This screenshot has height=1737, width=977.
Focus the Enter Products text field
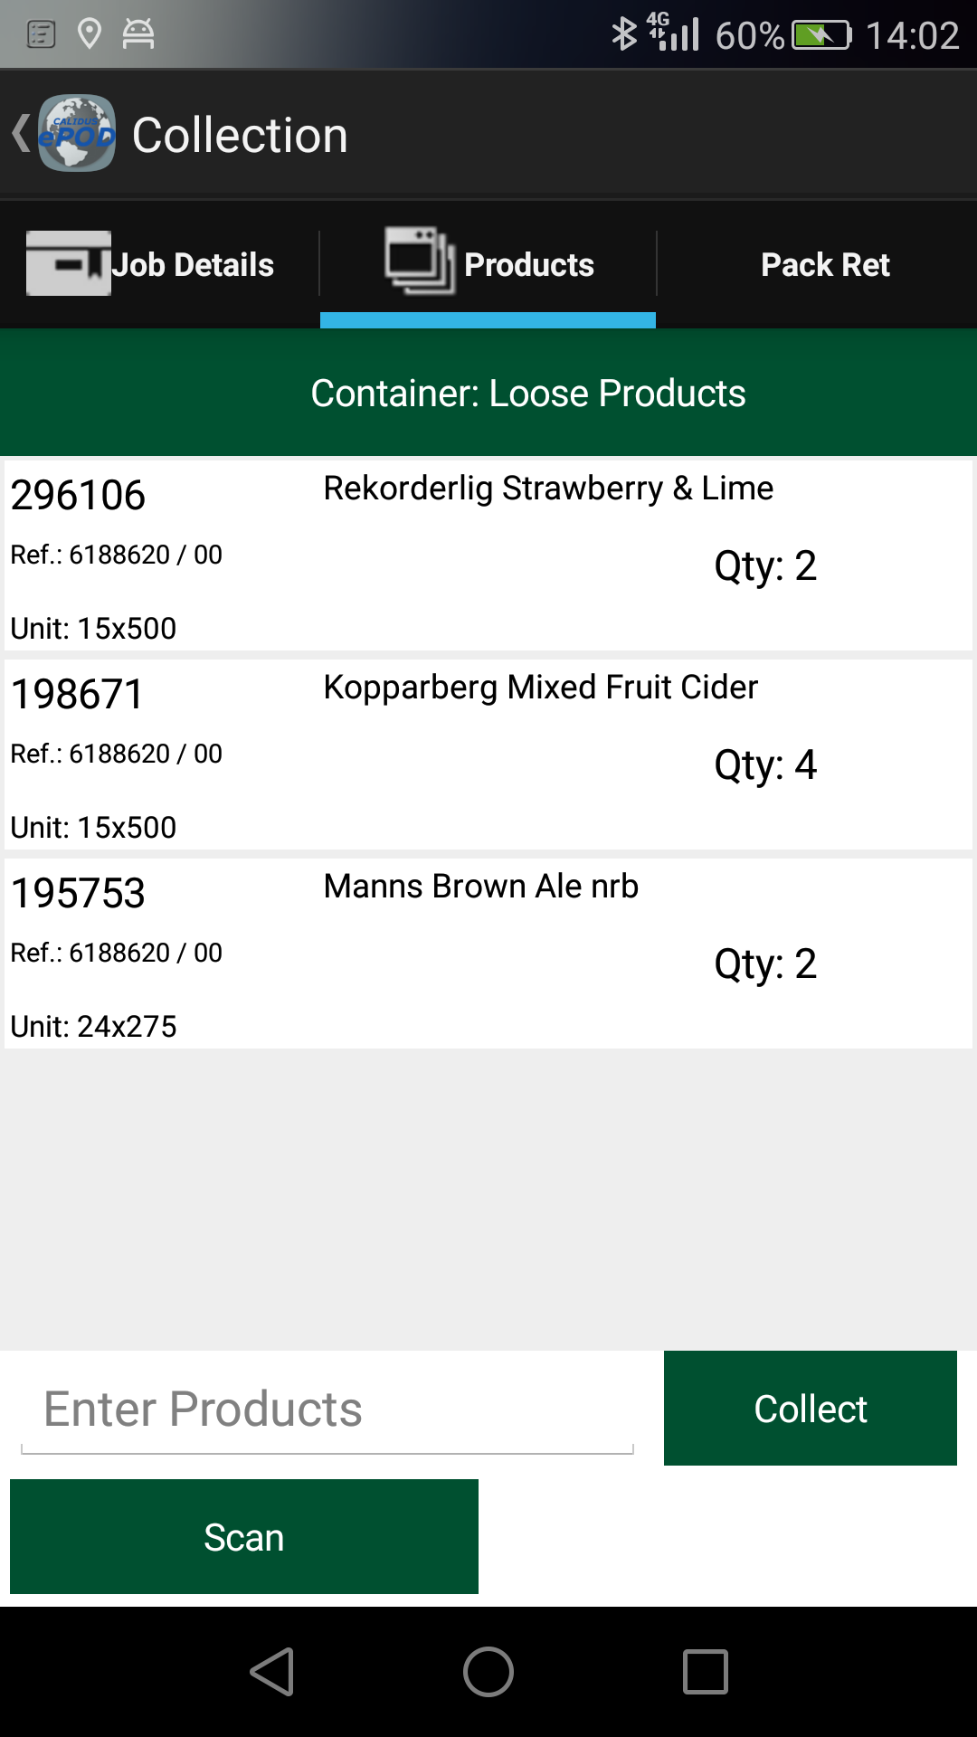point(327,1410)
